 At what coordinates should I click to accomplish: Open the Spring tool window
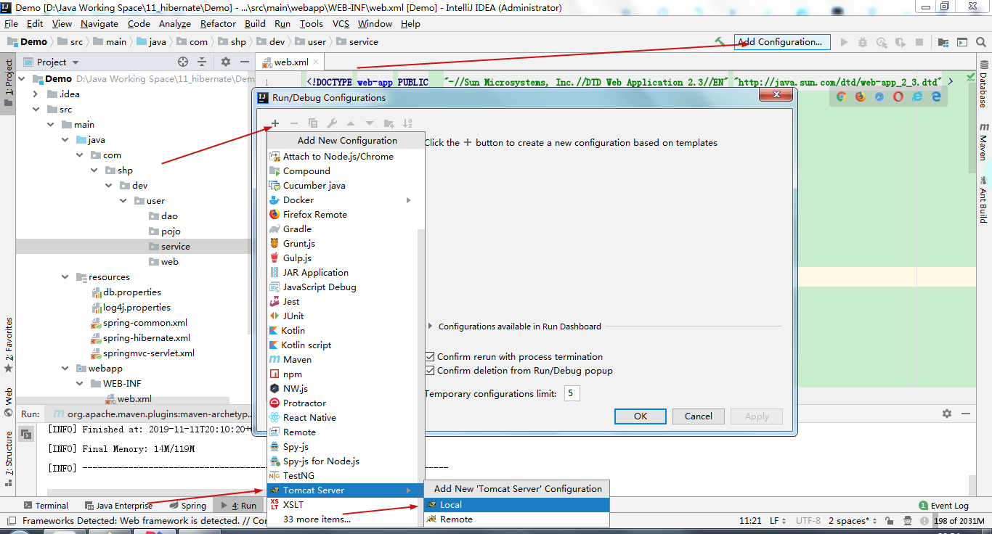[187, 506]
